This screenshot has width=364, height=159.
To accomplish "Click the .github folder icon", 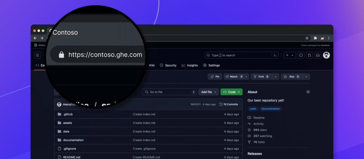I will pos(60,114).
